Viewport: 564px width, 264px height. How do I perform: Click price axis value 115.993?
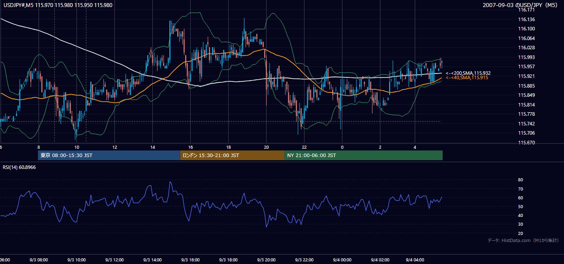click(526, 57)
